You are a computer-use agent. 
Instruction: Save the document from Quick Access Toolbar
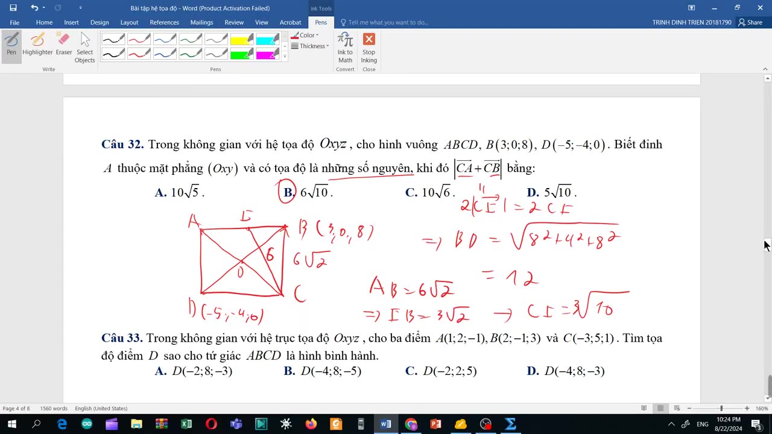pos(13,8)
